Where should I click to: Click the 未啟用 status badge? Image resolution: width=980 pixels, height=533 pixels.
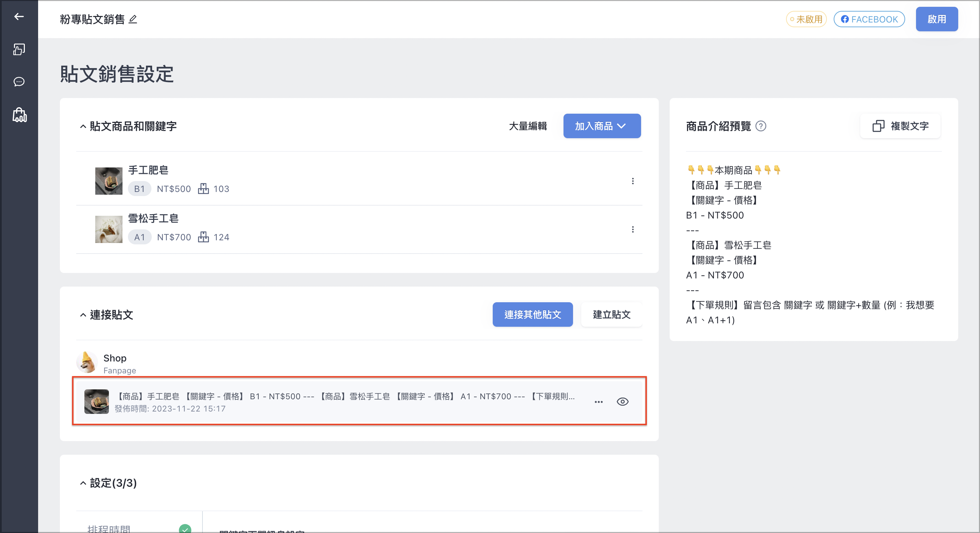tap(806, 19)
